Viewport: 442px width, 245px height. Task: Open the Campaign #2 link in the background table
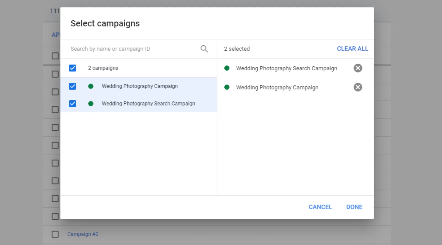coord(83,234)
